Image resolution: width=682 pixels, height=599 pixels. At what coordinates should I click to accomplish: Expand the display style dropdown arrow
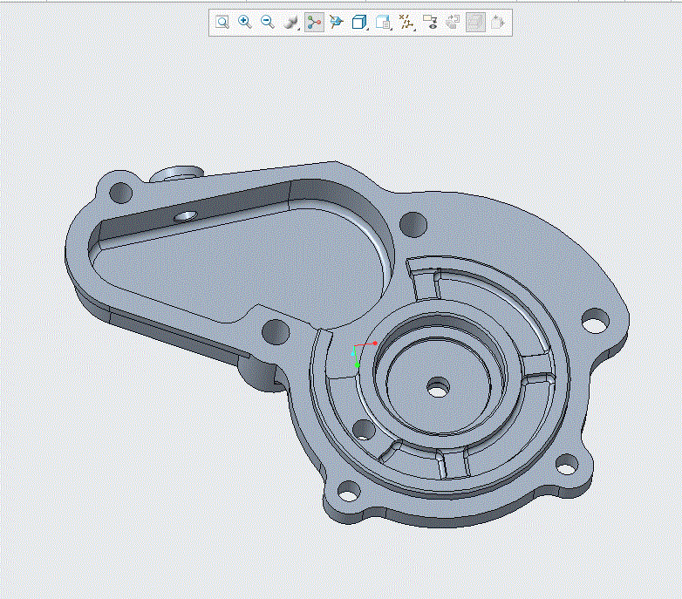point(368,29)
